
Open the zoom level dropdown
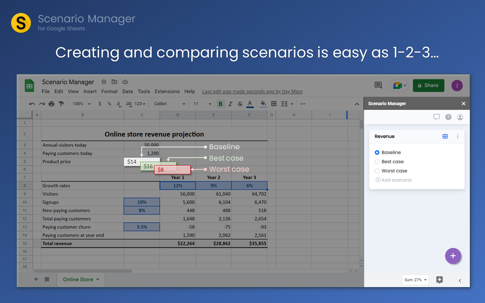(x=81, y=104)
